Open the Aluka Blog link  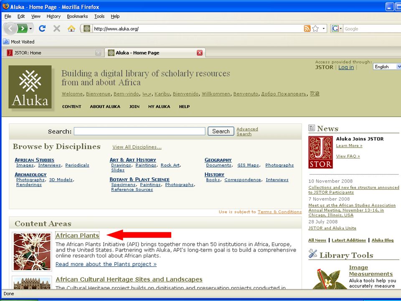point(383,240)
